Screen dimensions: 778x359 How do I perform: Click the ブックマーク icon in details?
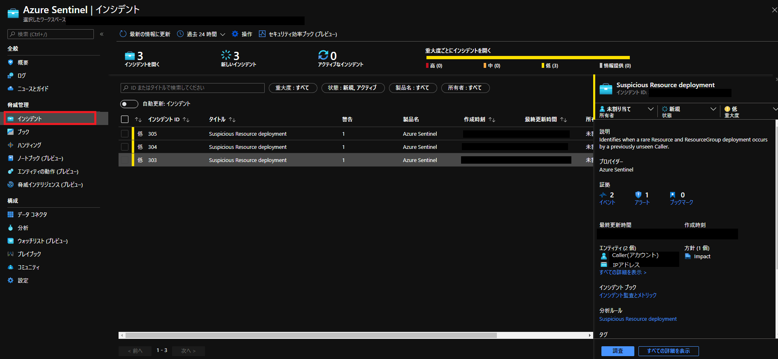pos(673,195)
